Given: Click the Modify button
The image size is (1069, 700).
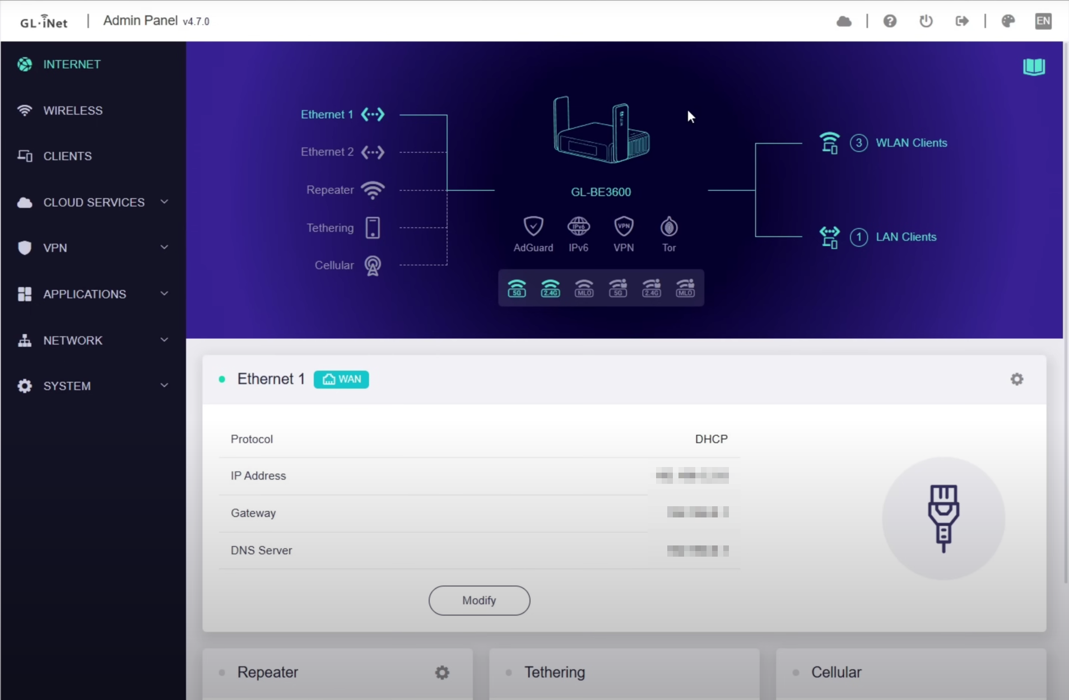Looking at the screenshot, I should tap(479, 600).
